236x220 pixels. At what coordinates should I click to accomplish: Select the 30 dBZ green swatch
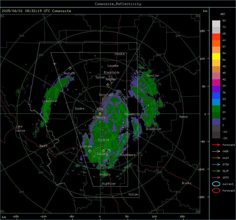[216, 109]
